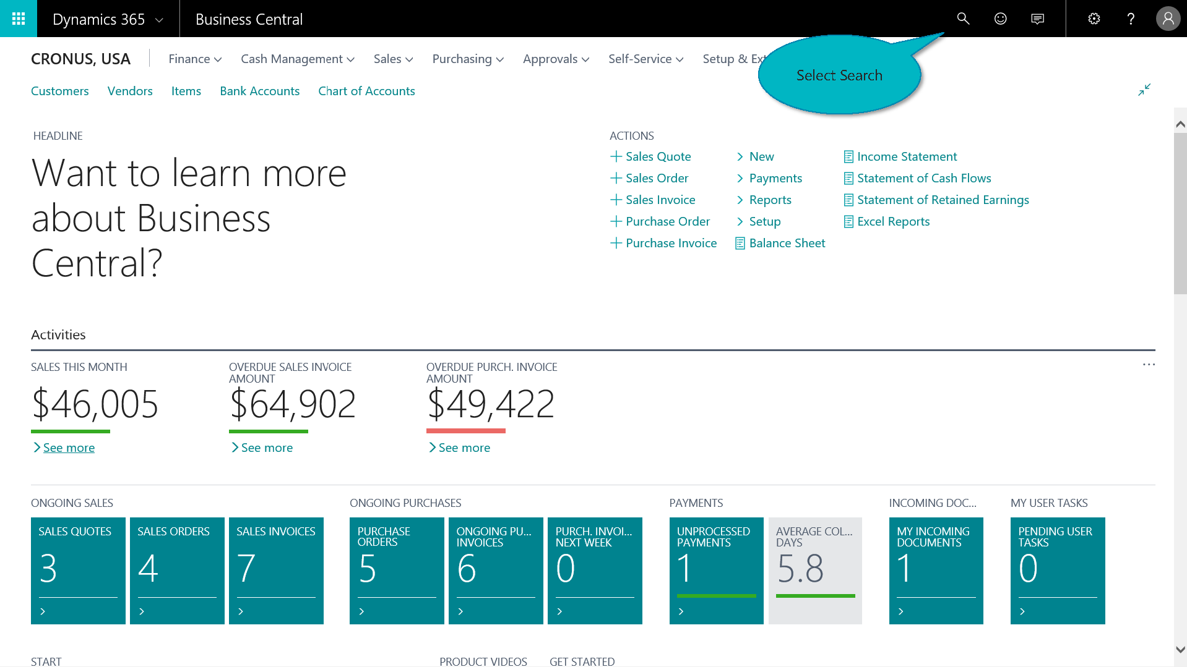Screen dimensions: 1187x667
Task: Click the Help question mark icon
Action: pos(1131,19)
